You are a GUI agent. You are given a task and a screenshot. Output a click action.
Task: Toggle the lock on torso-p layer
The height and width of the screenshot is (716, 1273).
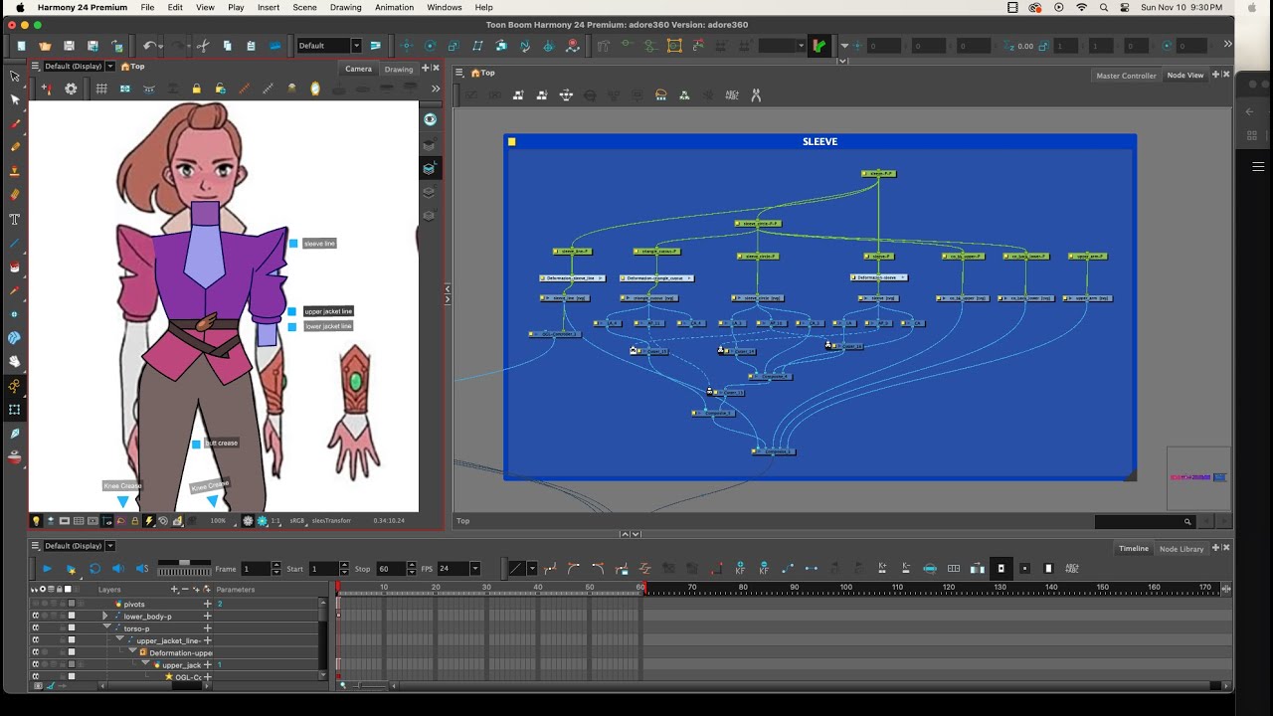pos(62,628)
